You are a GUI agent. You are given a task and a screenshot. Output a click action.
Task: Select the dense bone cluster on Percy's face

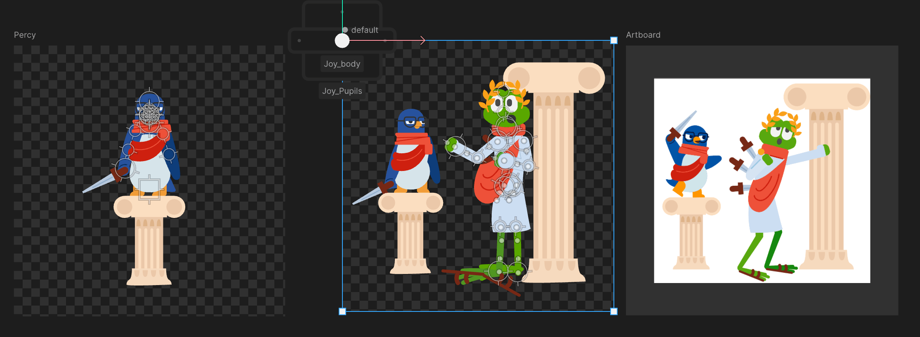pyautogui.click(x=149, y=114)
